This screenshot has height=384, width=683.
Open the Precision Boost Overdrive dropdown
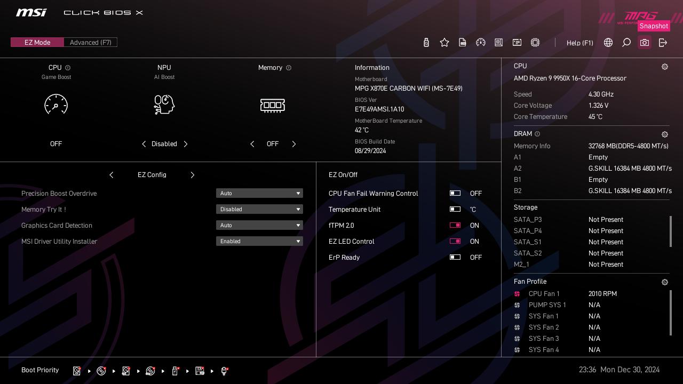pos(259,193)
